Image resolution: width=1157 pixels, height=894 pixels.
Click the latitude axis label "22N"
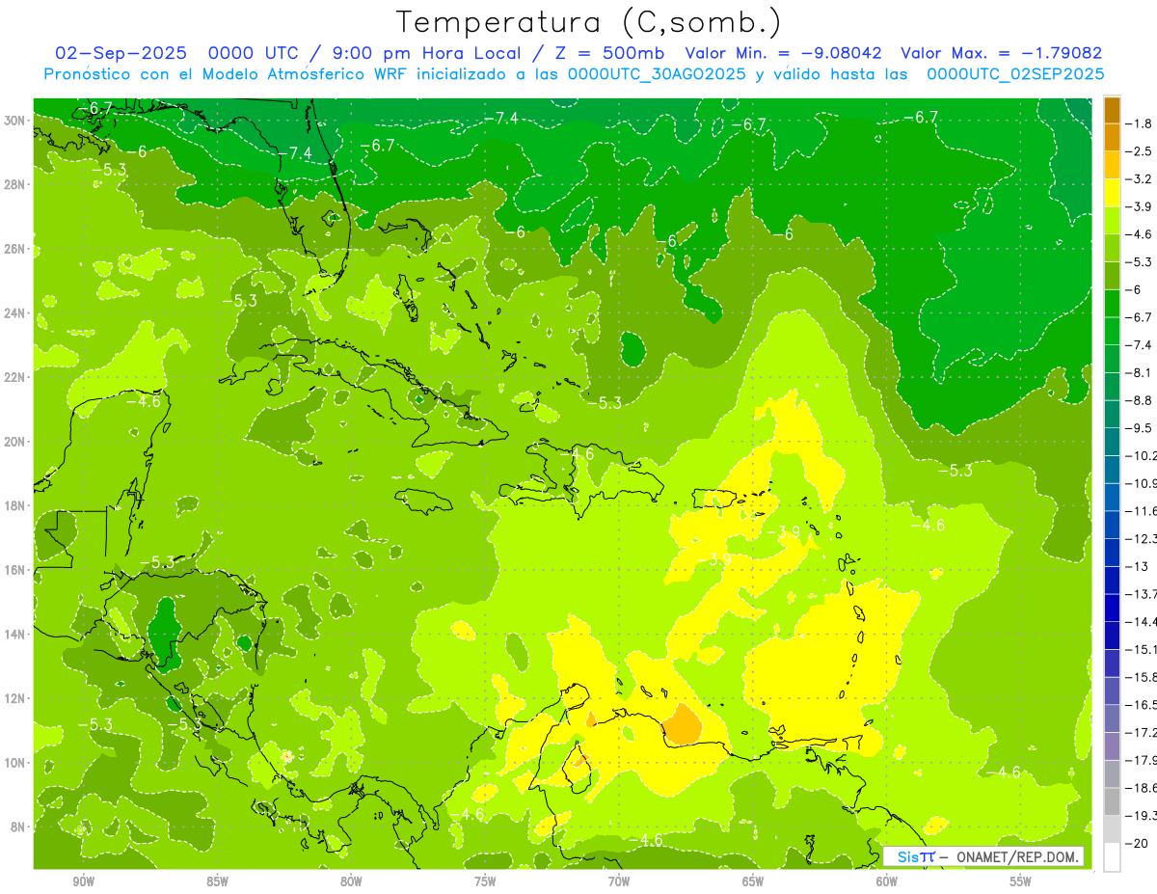point(15,377)
